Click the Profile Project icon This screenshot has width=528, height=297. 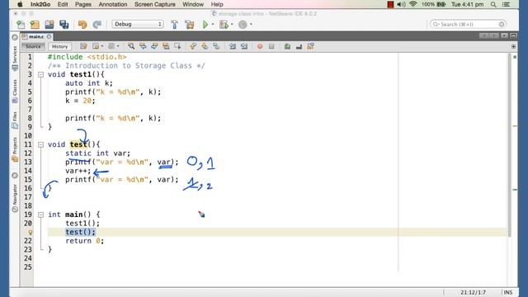[243, 24]
